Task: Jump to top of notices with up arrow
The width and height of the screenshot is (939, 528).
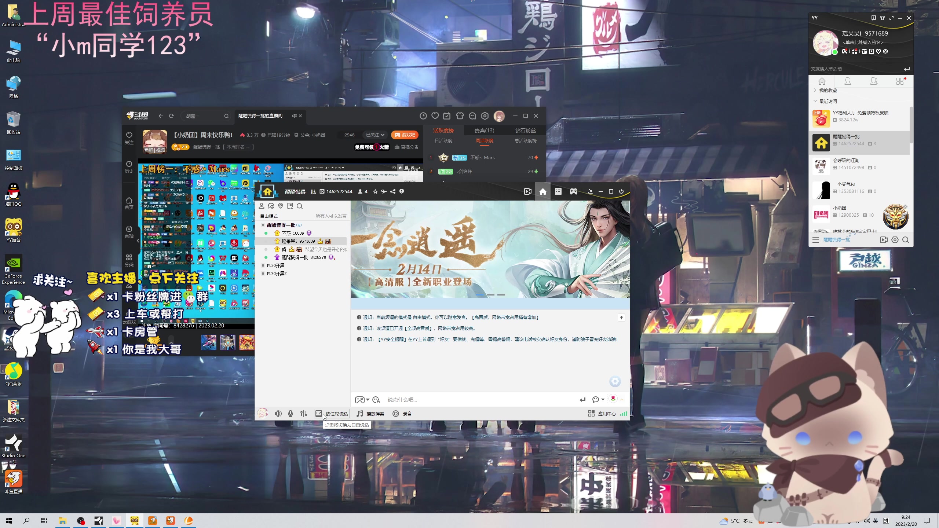Action: (x=621, y=318)
